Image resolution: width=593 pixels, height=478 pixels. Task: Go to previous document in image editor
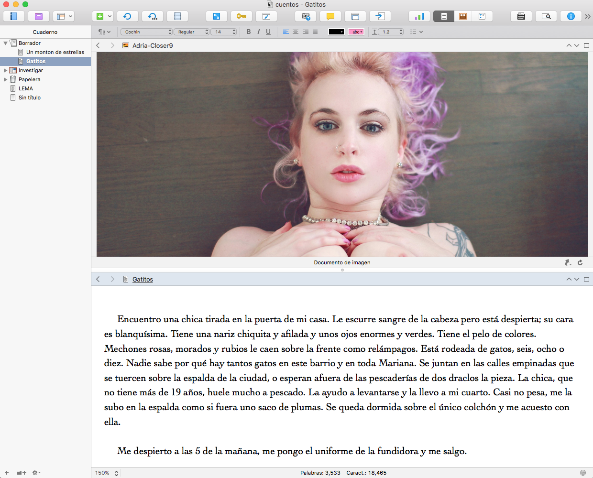569,45
